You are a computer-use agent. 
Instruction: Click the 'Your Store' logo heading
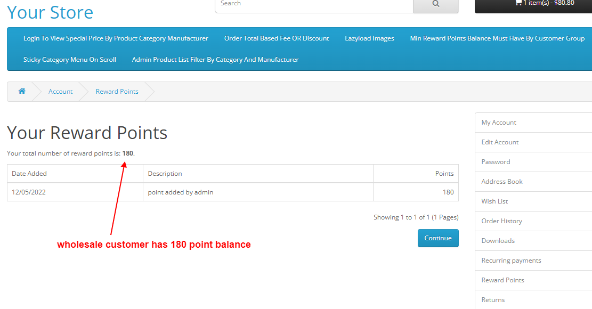point(50,12)
